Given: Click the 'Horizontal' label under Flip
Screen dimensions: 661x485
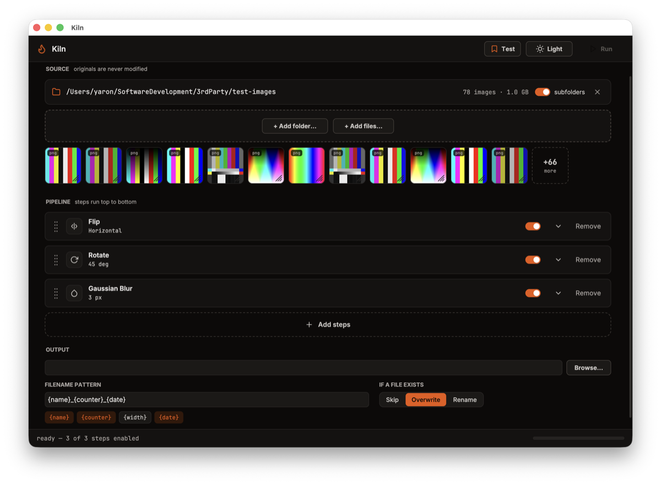Looking at the screenshot, I should click(105, 231).
